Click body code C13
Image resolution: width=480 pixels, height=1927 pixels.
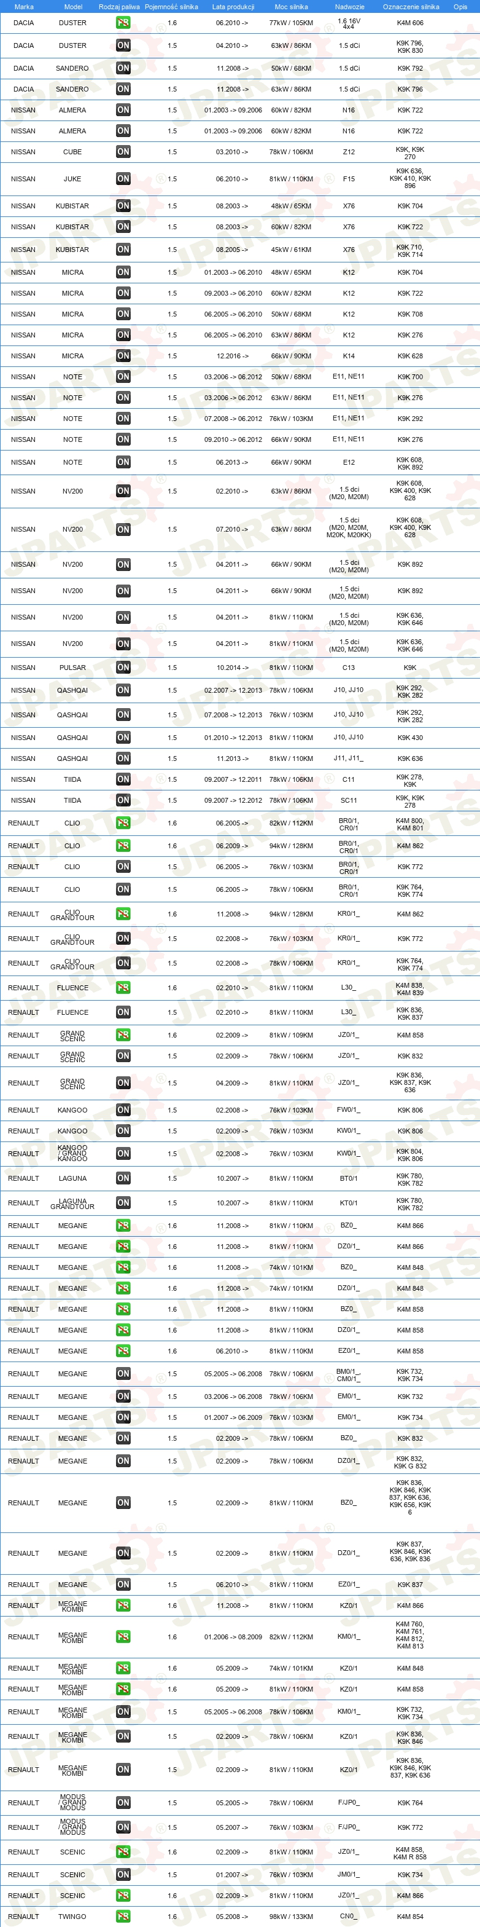pyautogui.click(x=349, y=668)
